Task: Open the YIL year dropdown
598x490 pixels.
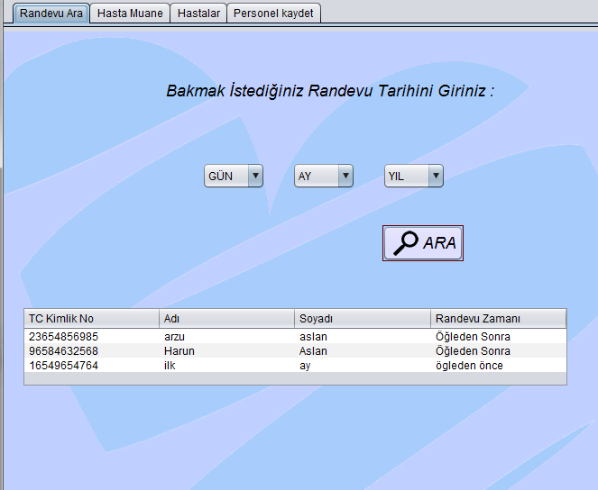Action: 414,176
